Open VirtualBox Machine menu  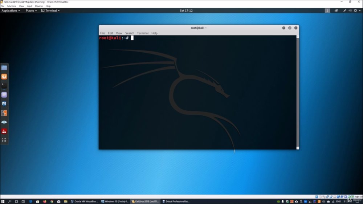click(x=12, y=6)
